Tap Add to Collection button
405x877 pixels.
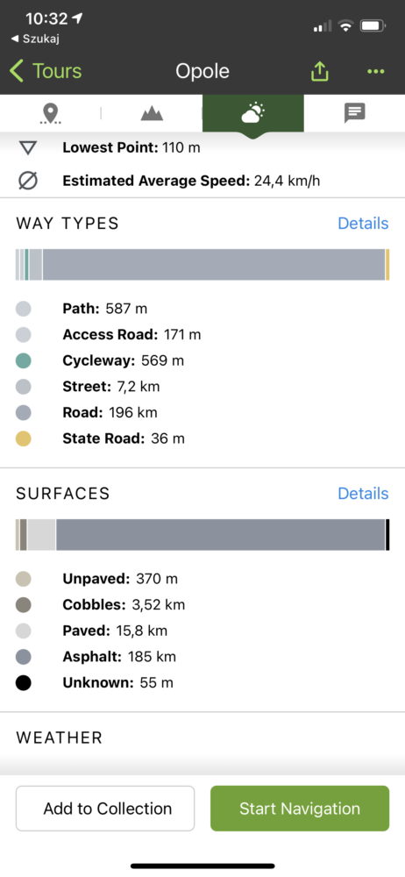[x=105, y=809]
